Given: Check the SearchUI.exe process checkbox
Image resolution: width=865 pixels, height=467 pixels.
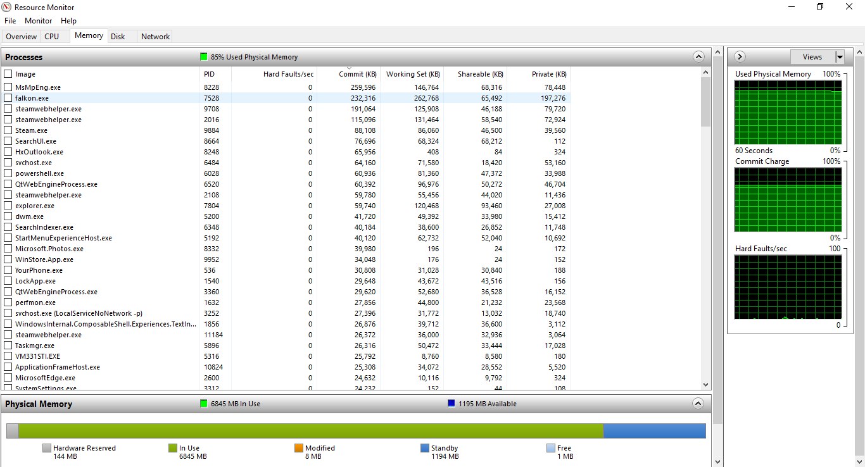Looking at the screenshot, I should (8, 141).
